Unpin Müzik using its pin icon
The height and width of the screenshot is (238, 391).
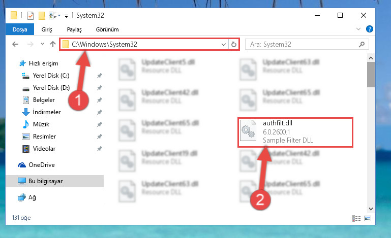tap(100, 124)
